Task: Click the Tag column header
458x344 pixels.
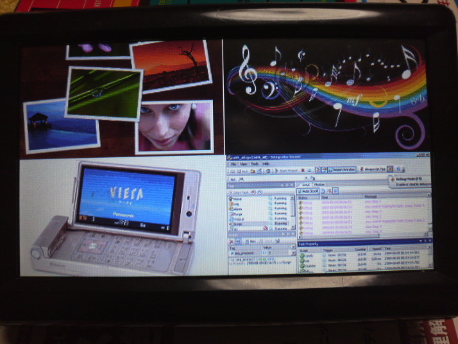Action: click(x=245, y=248)
